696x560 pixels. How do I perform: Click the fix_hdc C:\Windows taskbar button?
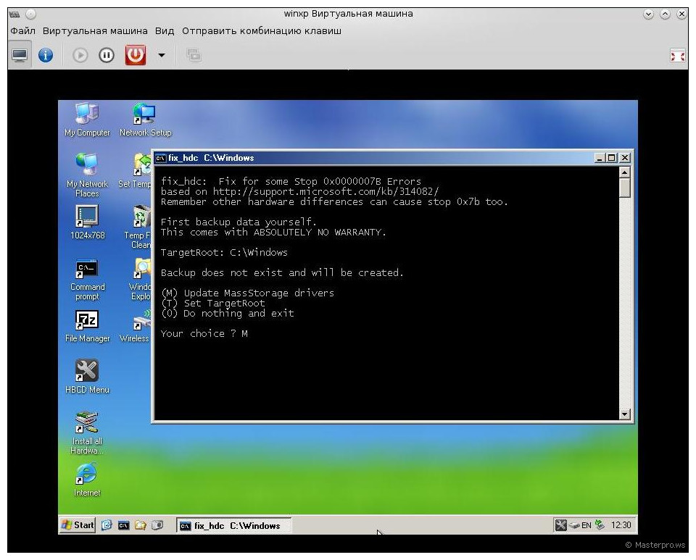click(234, 525)
